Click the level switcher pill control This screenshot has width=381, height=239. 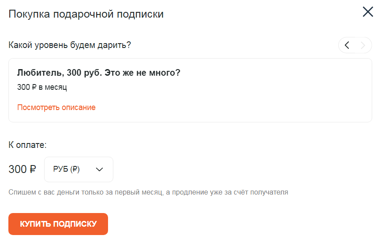(355, 45)
